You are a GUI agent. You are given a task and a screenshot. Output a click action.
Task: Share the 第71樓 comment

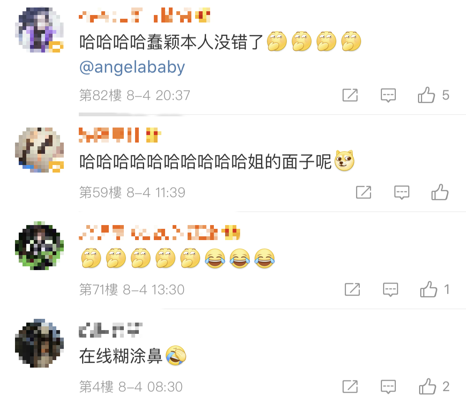click(352, 289)
